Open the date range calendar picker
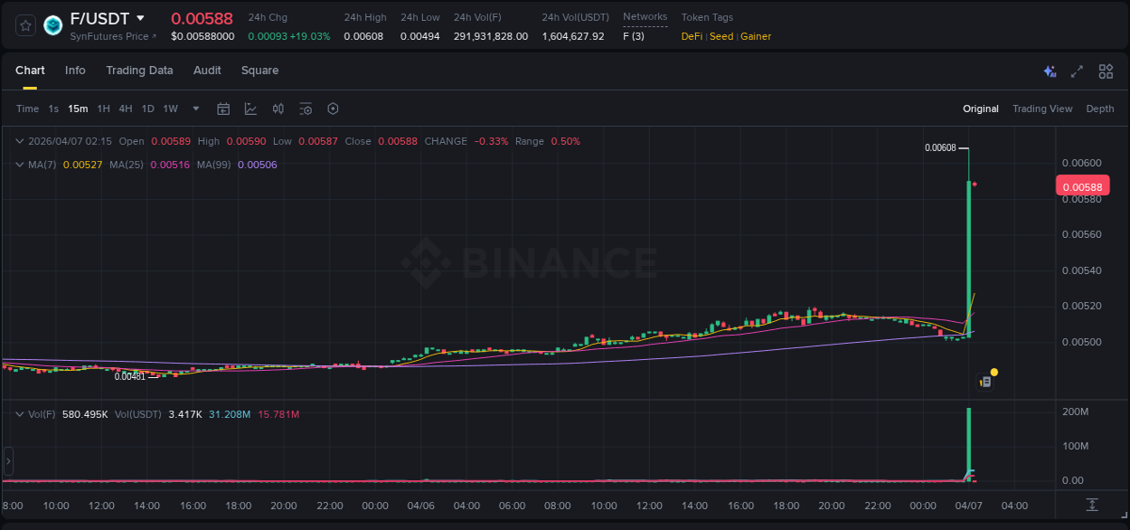This screenshot has height=530, width=1130. pos(223,109)
